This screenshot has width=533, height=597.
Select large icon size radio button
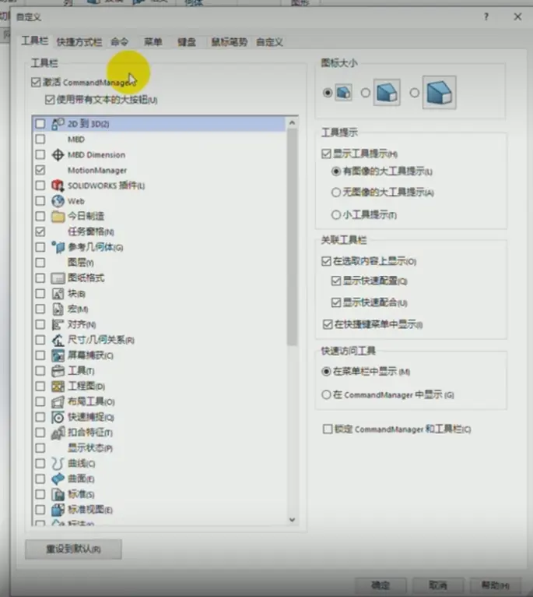[415, 93]
